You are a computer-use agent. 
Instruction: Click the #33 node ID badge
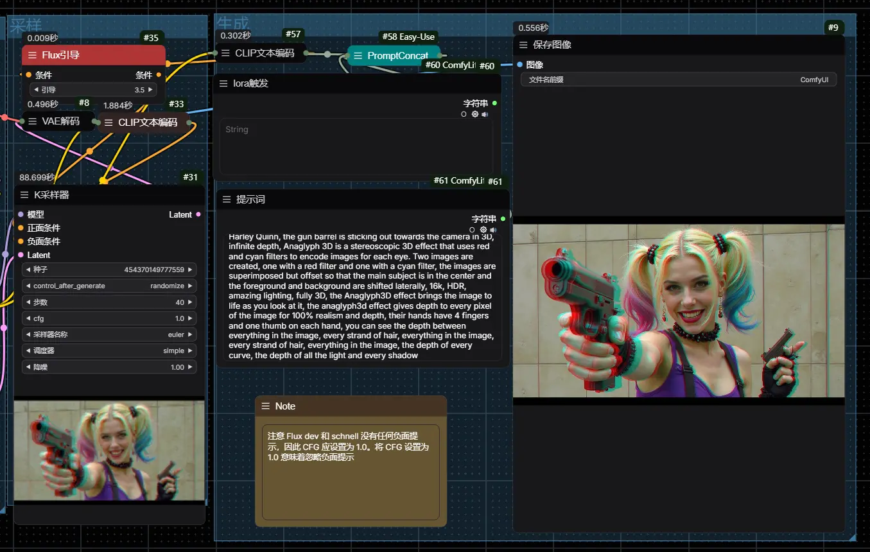point(176,104)
